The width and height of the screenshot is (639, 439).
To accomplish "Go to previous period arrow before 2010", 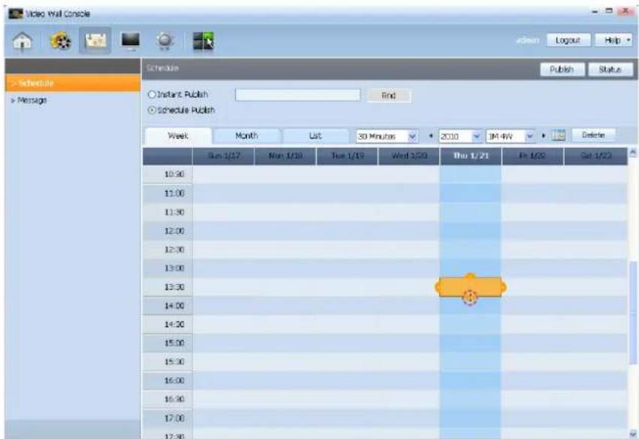I will pos(431,136).
